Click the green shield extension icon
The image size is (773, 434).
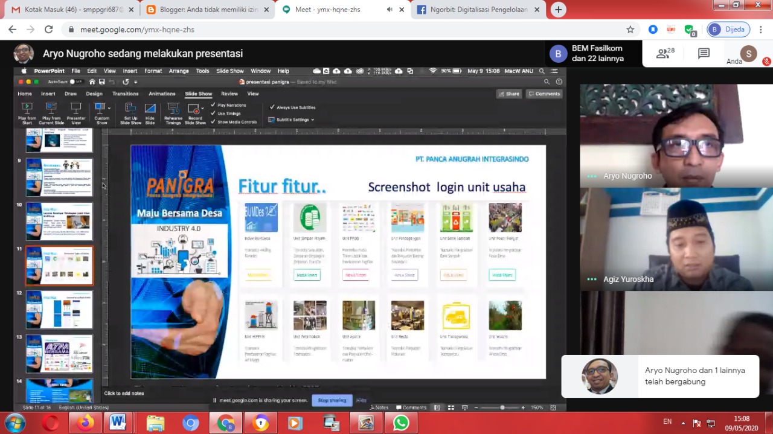coord(689,29)
